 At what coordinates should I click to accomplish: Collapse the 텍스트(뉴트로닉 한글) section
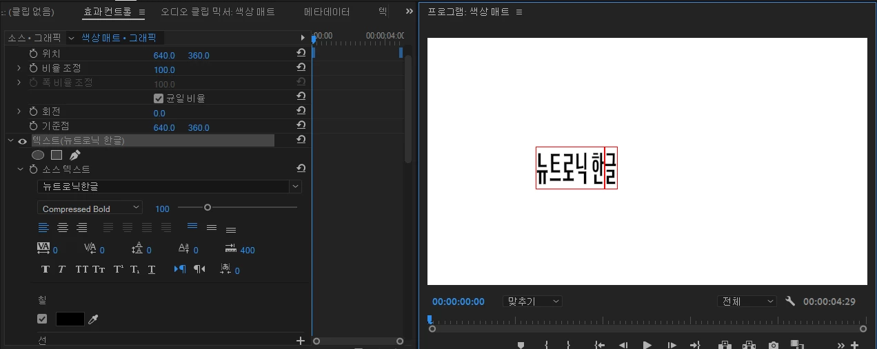point(10,141)
